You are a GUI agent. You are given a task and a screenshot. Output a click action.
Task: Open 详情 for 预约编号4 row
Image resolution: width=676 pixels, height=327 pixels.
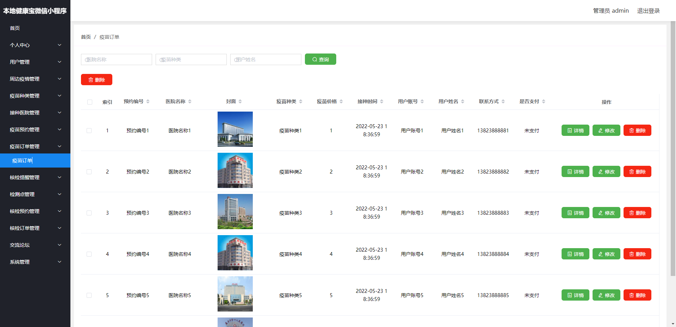tap(575, 254)
